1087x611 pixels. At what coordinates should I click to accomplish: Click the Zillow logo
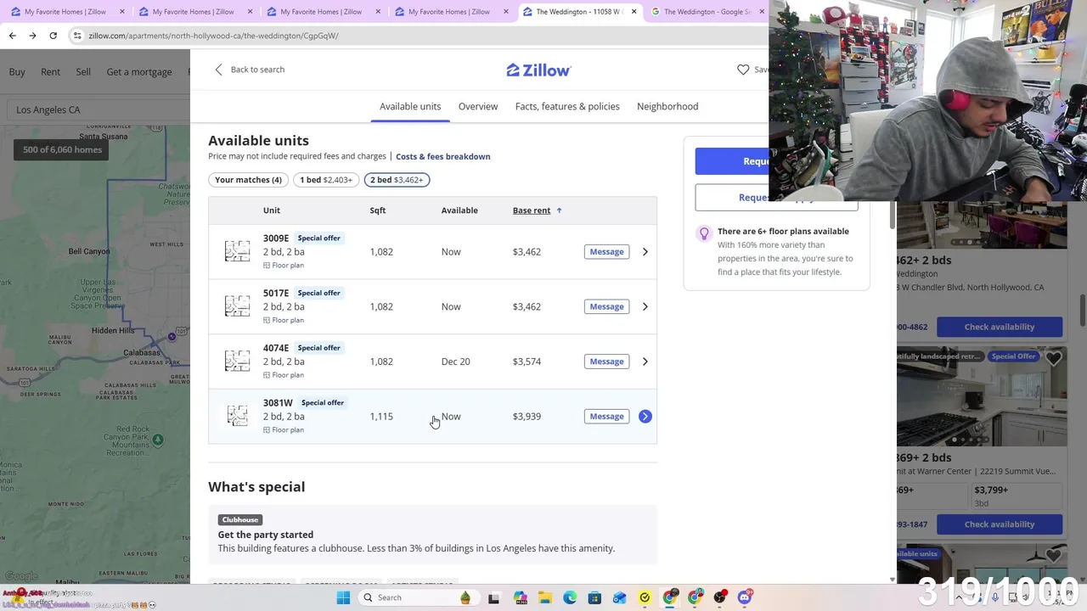[x=538, y=70]
